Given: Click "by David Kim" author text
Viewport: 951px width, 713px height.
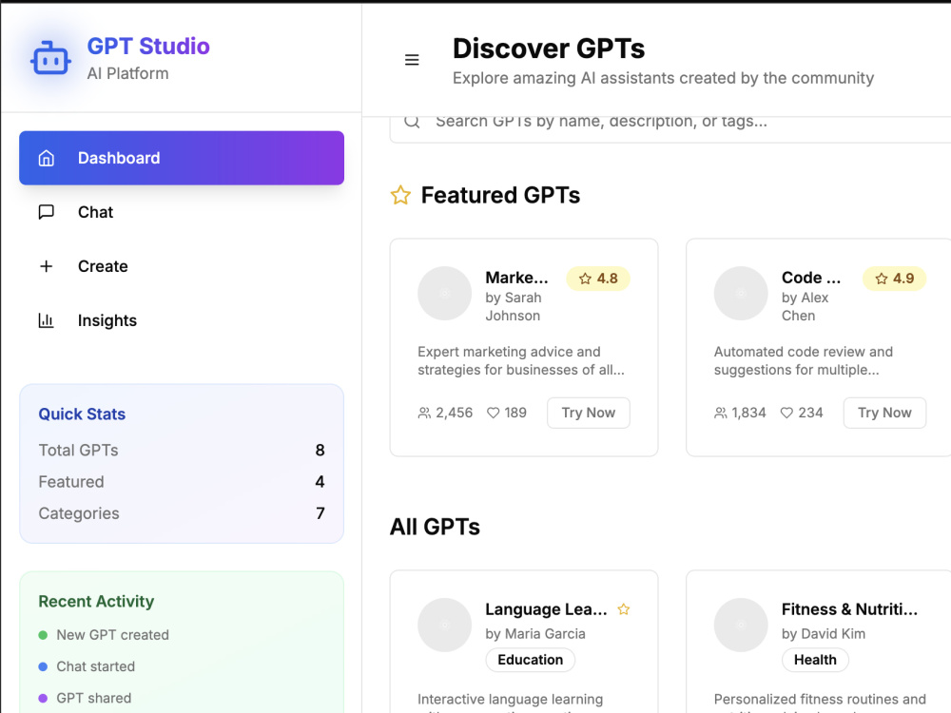Looking at the screenshot, I should [x=823, y=633].
